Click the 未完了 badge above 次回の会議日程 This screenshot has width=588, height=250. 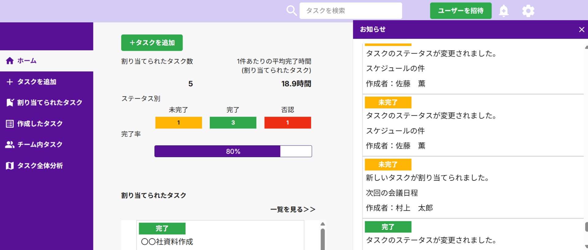[x=388, y=165]
